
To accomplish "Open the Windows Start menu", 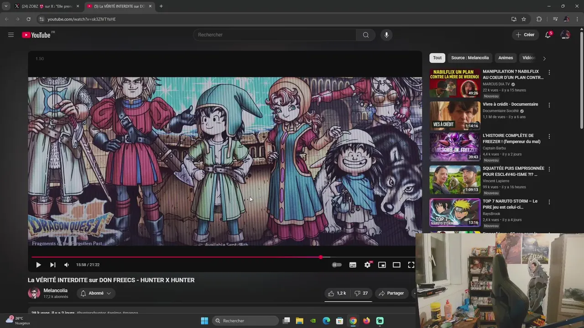I will pyautogui.click(x=204, y=321).
